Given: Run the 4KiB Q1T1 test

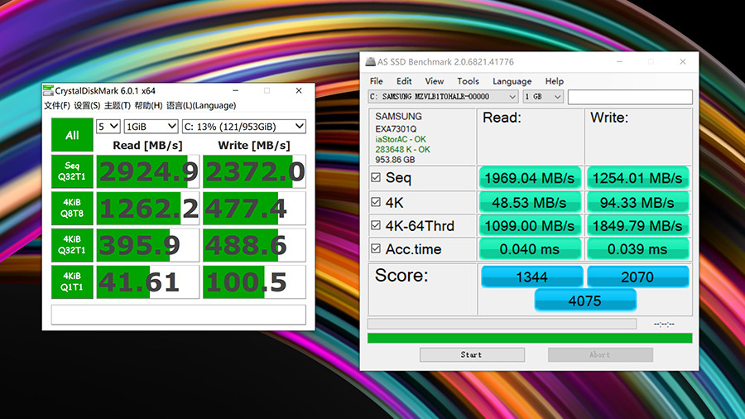Looking at the screenshot, I should 72,282.
